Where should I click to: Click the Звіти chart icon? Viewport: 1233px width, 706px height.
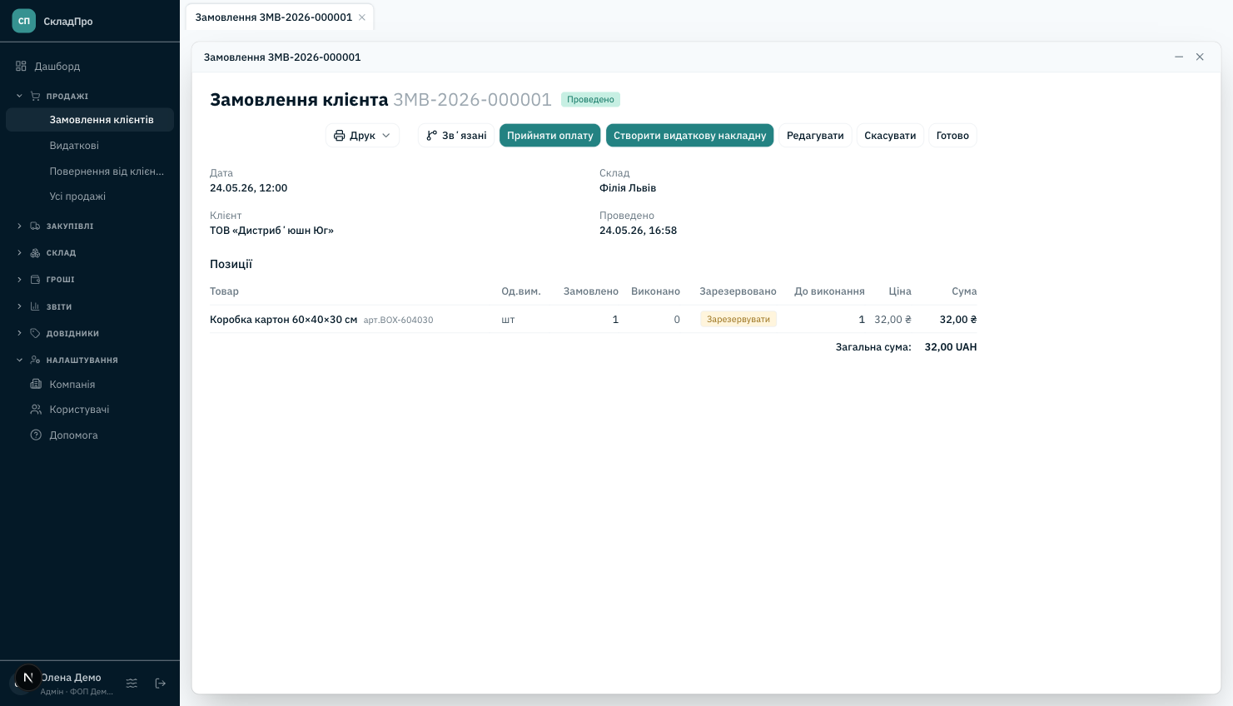pyautogui.click(x=35, y=306)
